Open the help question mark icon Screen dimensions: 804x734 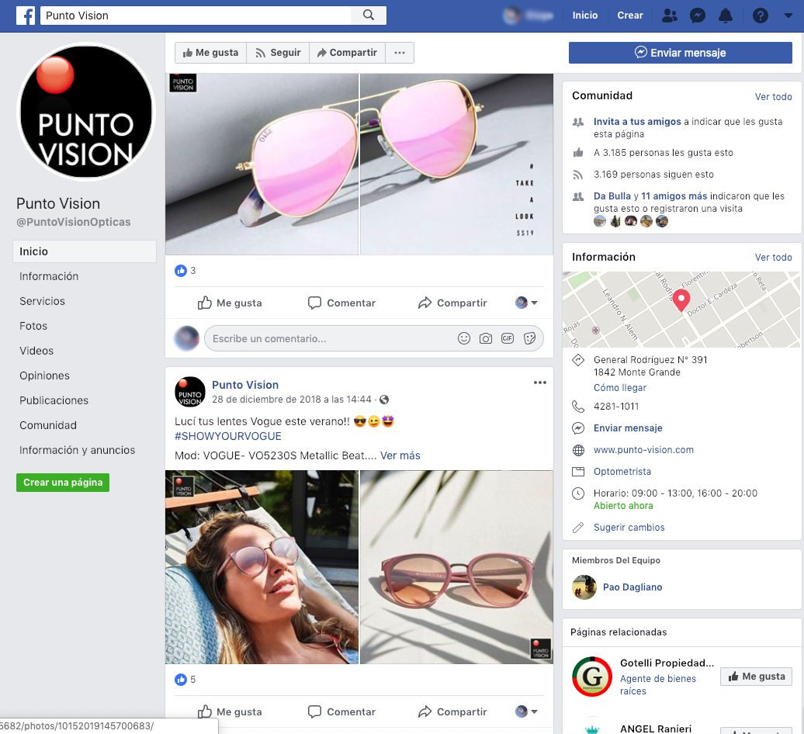point(760,16)
